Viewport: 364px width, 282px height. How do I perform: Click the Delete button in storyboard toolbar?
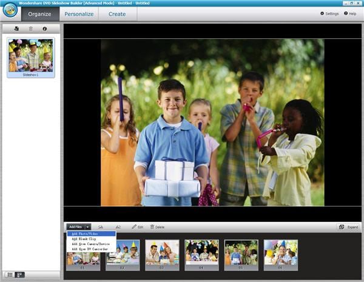pyautogui.click(x=157, y=227)
